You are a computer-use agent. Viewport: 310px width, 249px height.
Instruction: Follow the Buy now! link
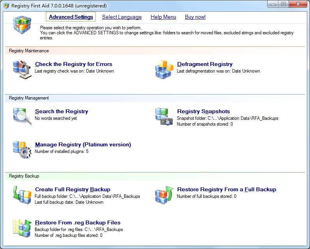195,17
